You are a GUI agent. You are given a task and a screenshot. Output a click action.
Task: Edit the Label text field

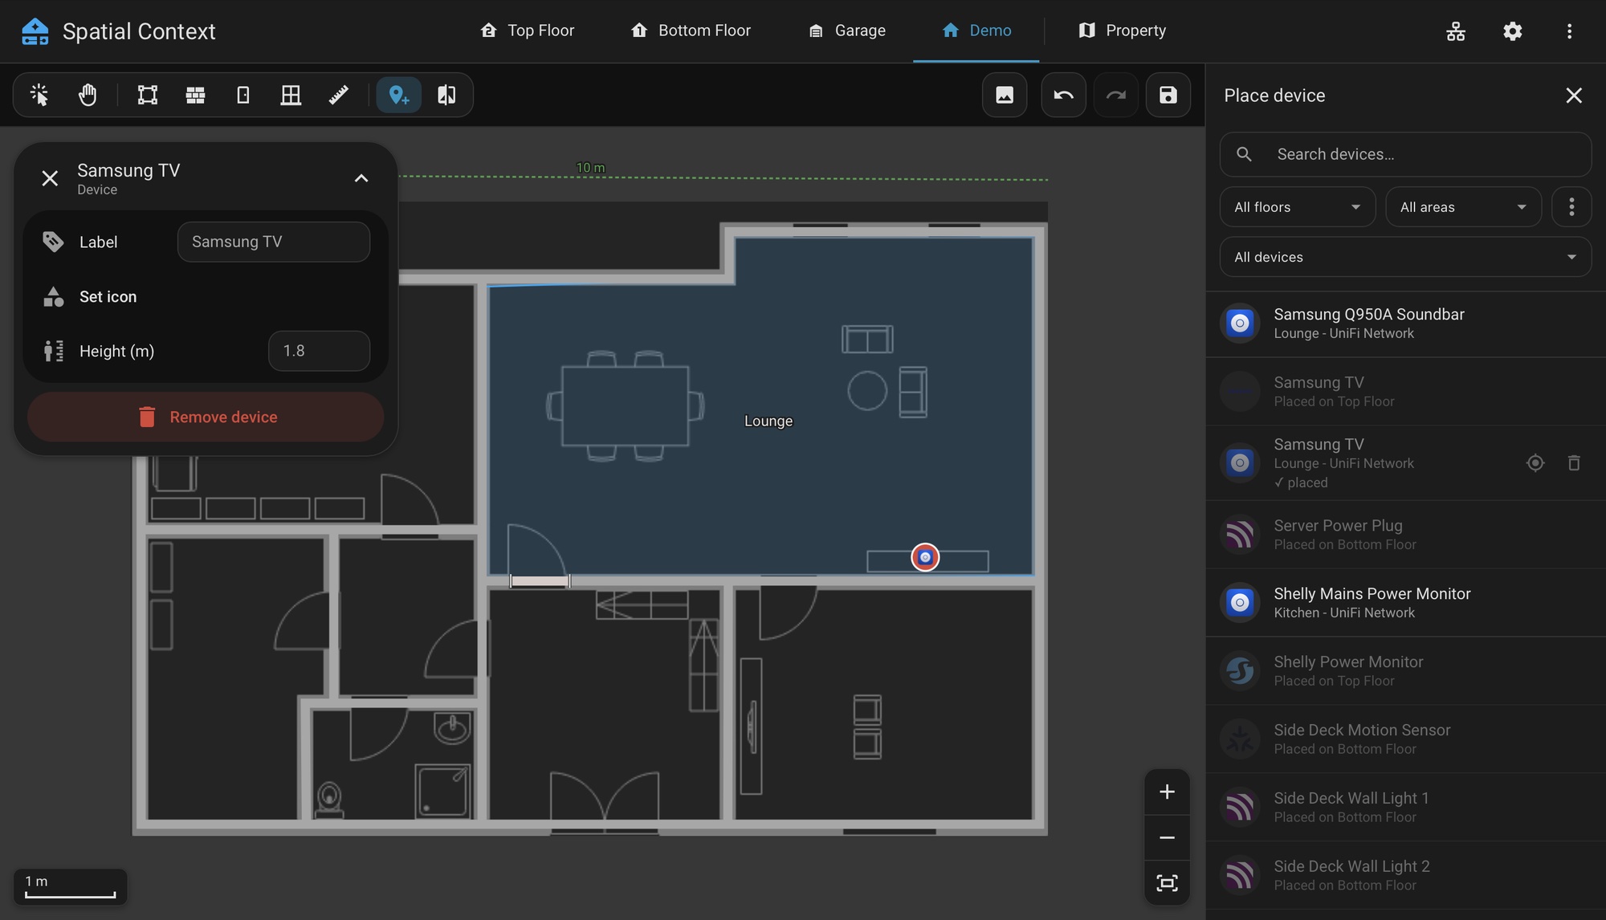click(x=274, y=242)
